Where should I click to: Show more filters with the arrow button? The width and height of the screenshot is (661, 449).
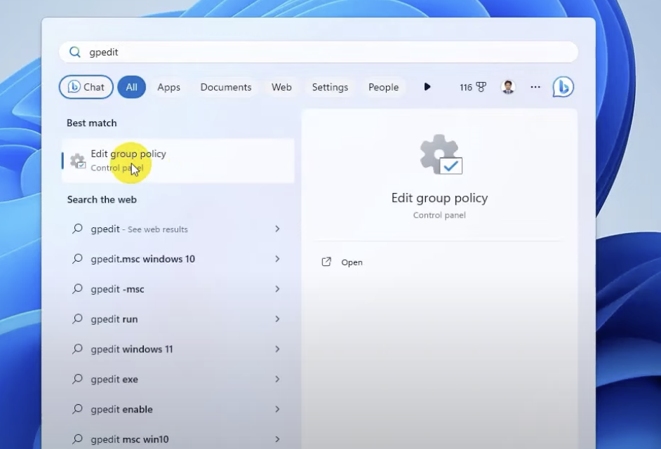pyautogui.click(x=427, y=87)
